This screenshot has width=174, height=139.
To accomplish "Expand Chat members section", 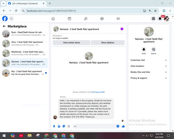I will 149,66.
